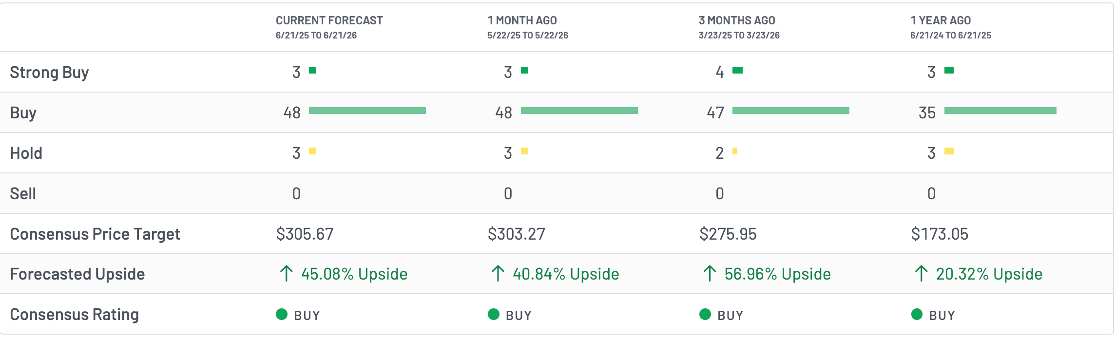Image resolution: width=1115 pixels, height=339 pixels.
Task: Click the up arrow beside 40.84% Upside
Action: [x=498, y=273]
